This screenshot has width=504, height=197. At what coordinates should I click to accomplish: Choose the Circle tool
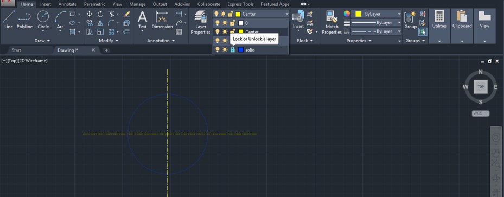coord(43,20)
